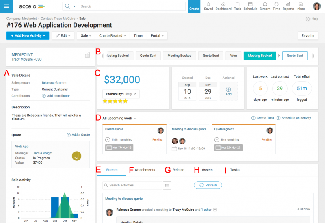Open the Create Related dropdown
This screenshot has height=223, width=325.
[113, 36]
